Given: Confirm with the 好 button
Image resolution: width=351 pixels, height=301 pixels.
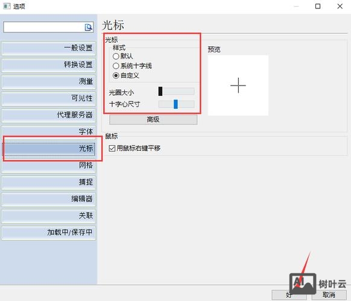Looking at the screenshot, I should tap(289, 295).
